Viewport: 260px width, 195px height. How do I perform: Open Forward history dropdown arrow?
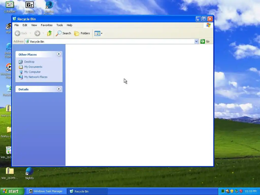click(43, 33)
